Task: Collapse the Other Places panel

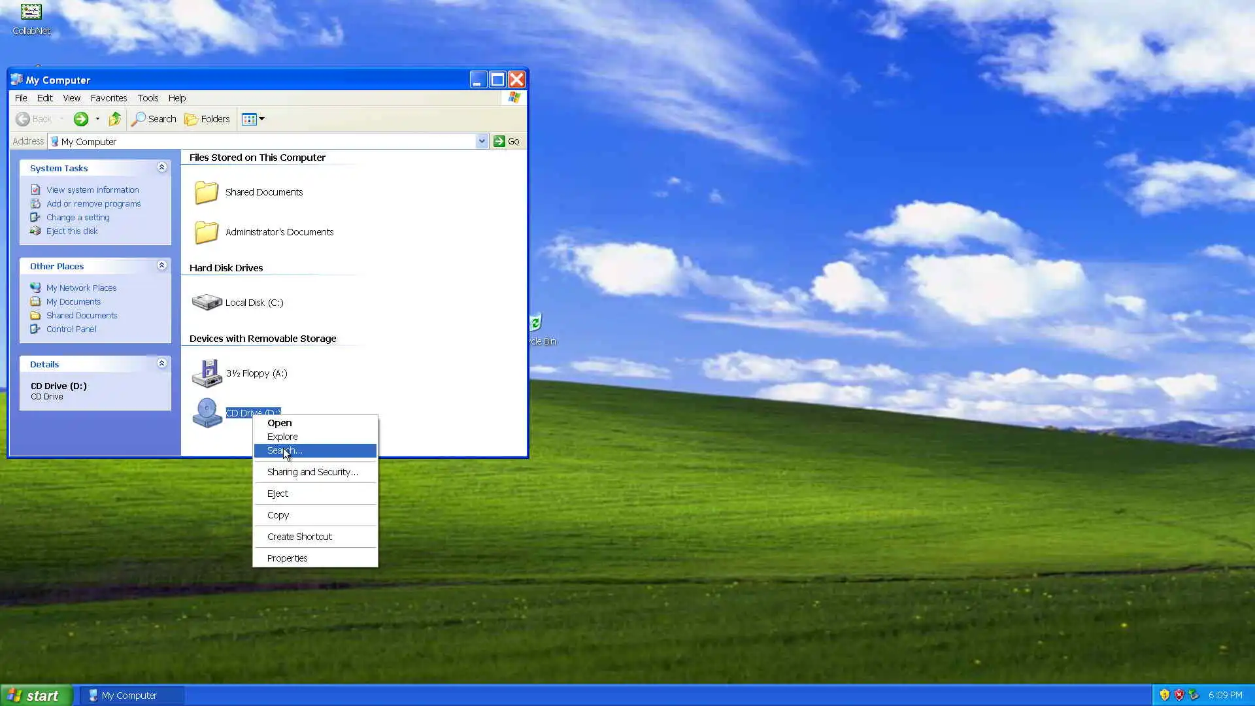Action: (161, 265)
